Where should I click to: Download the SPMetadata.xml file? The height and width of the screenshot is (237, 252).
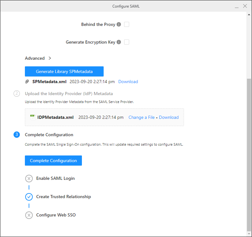(128, 82)
